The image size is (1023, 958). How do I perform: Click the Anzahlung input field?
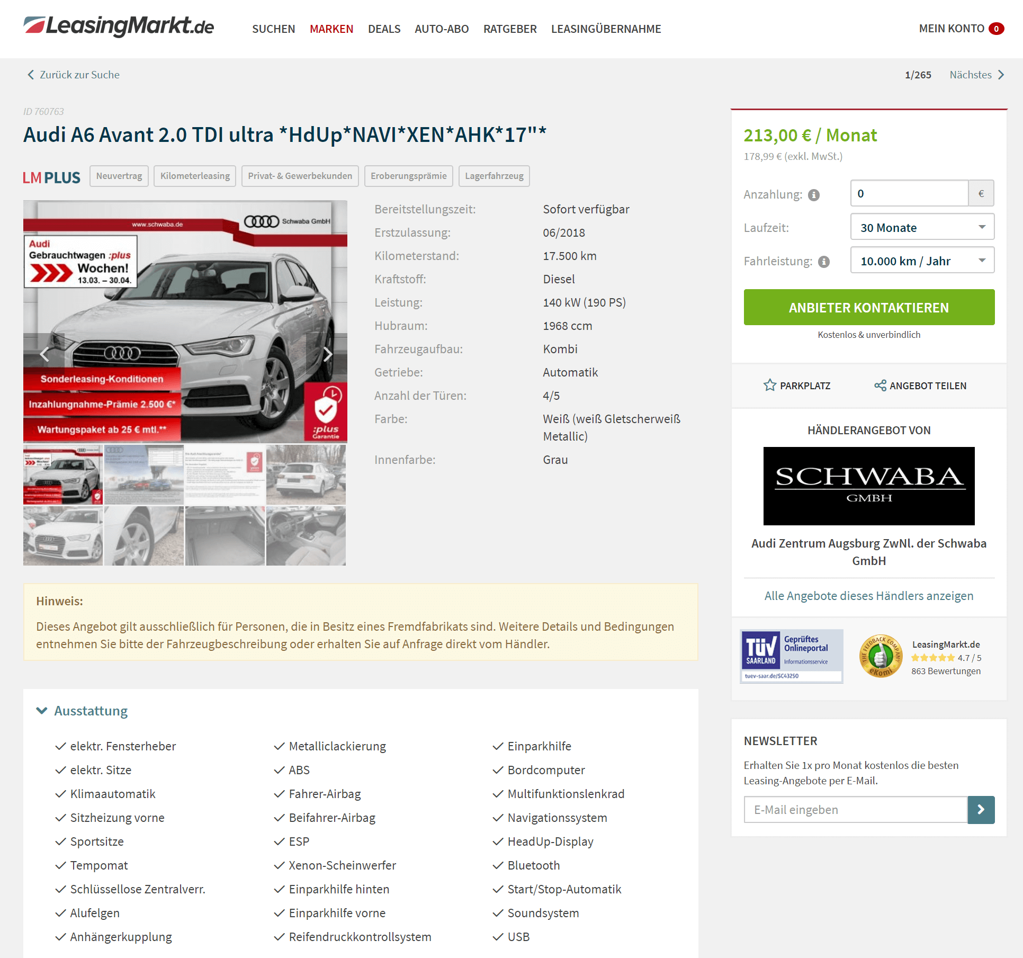909,193
